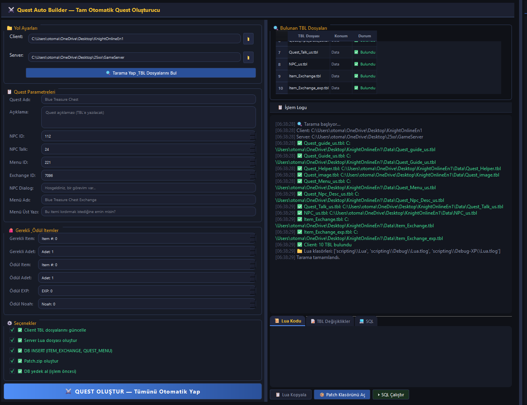Focus the Menü Üst Yazı input field

point(148,212)
